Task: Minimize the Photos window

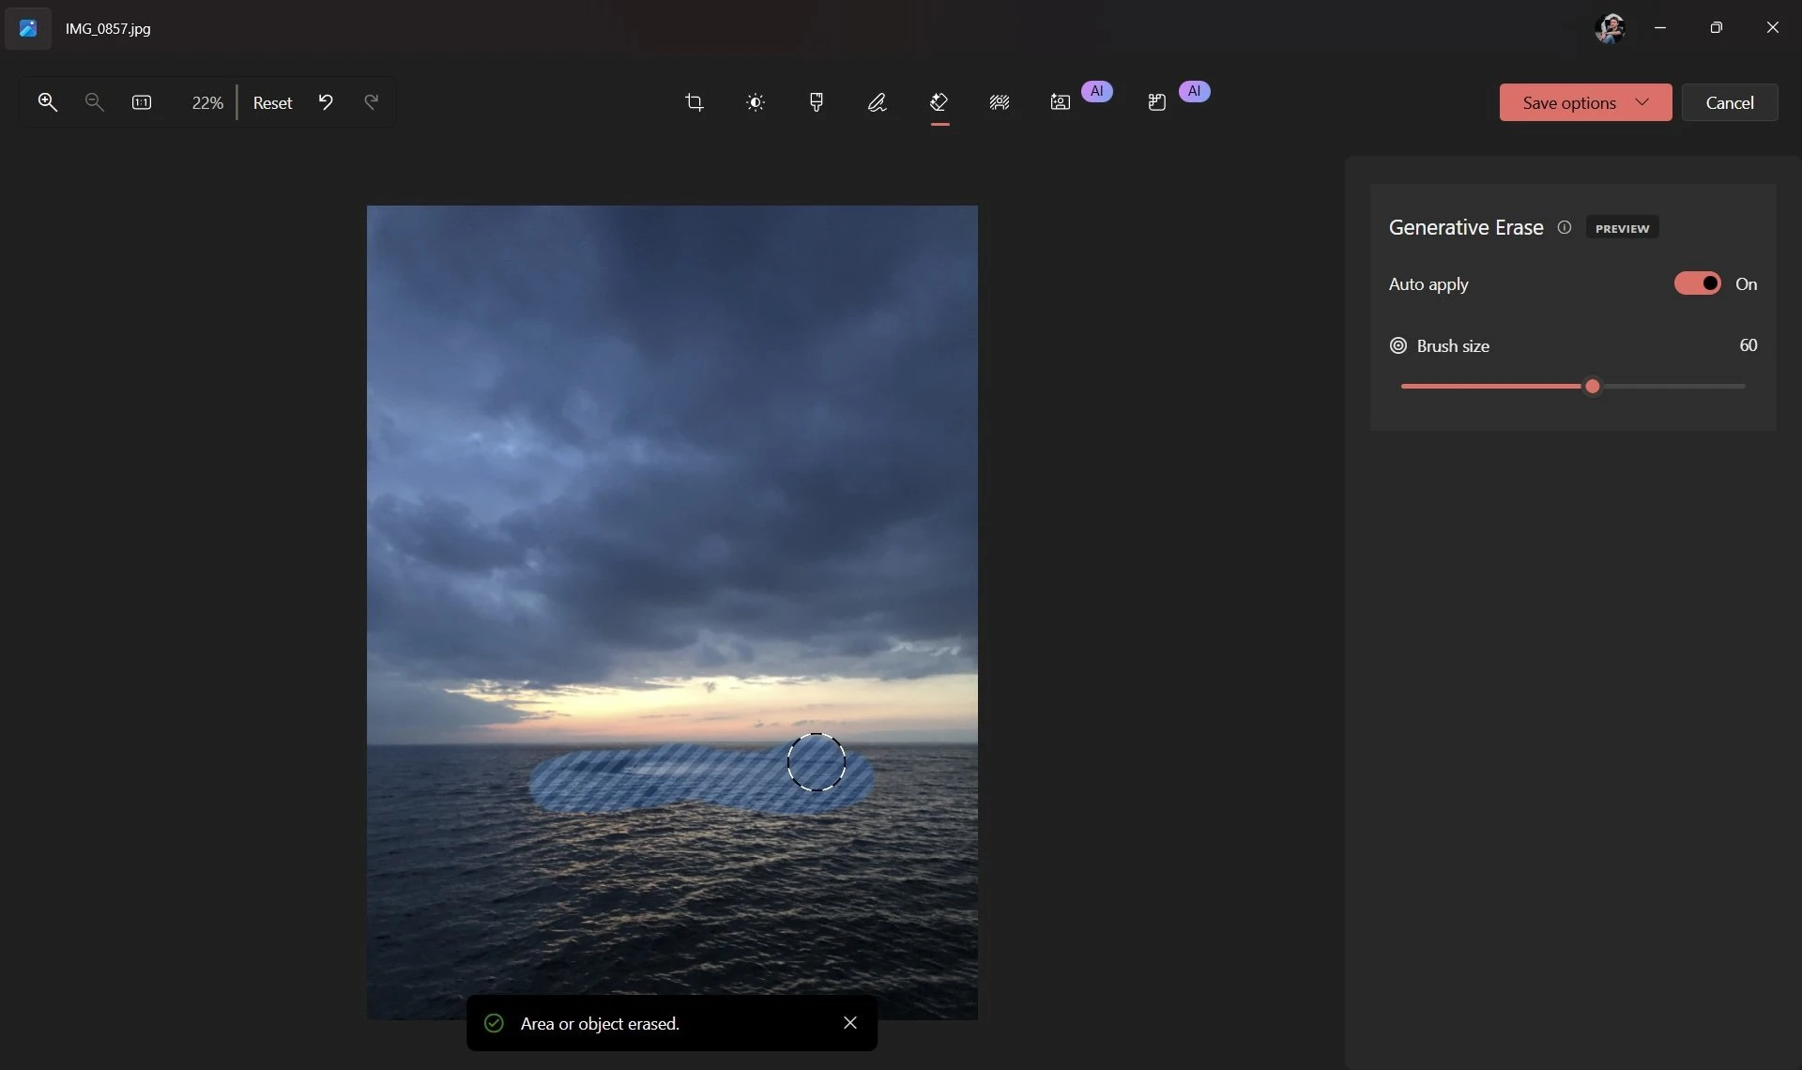Action: (1660, 27)
